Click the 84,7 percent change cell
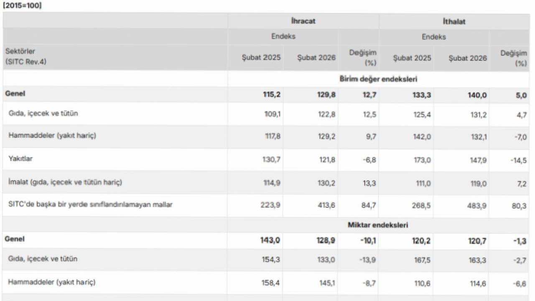 point(369,205)
